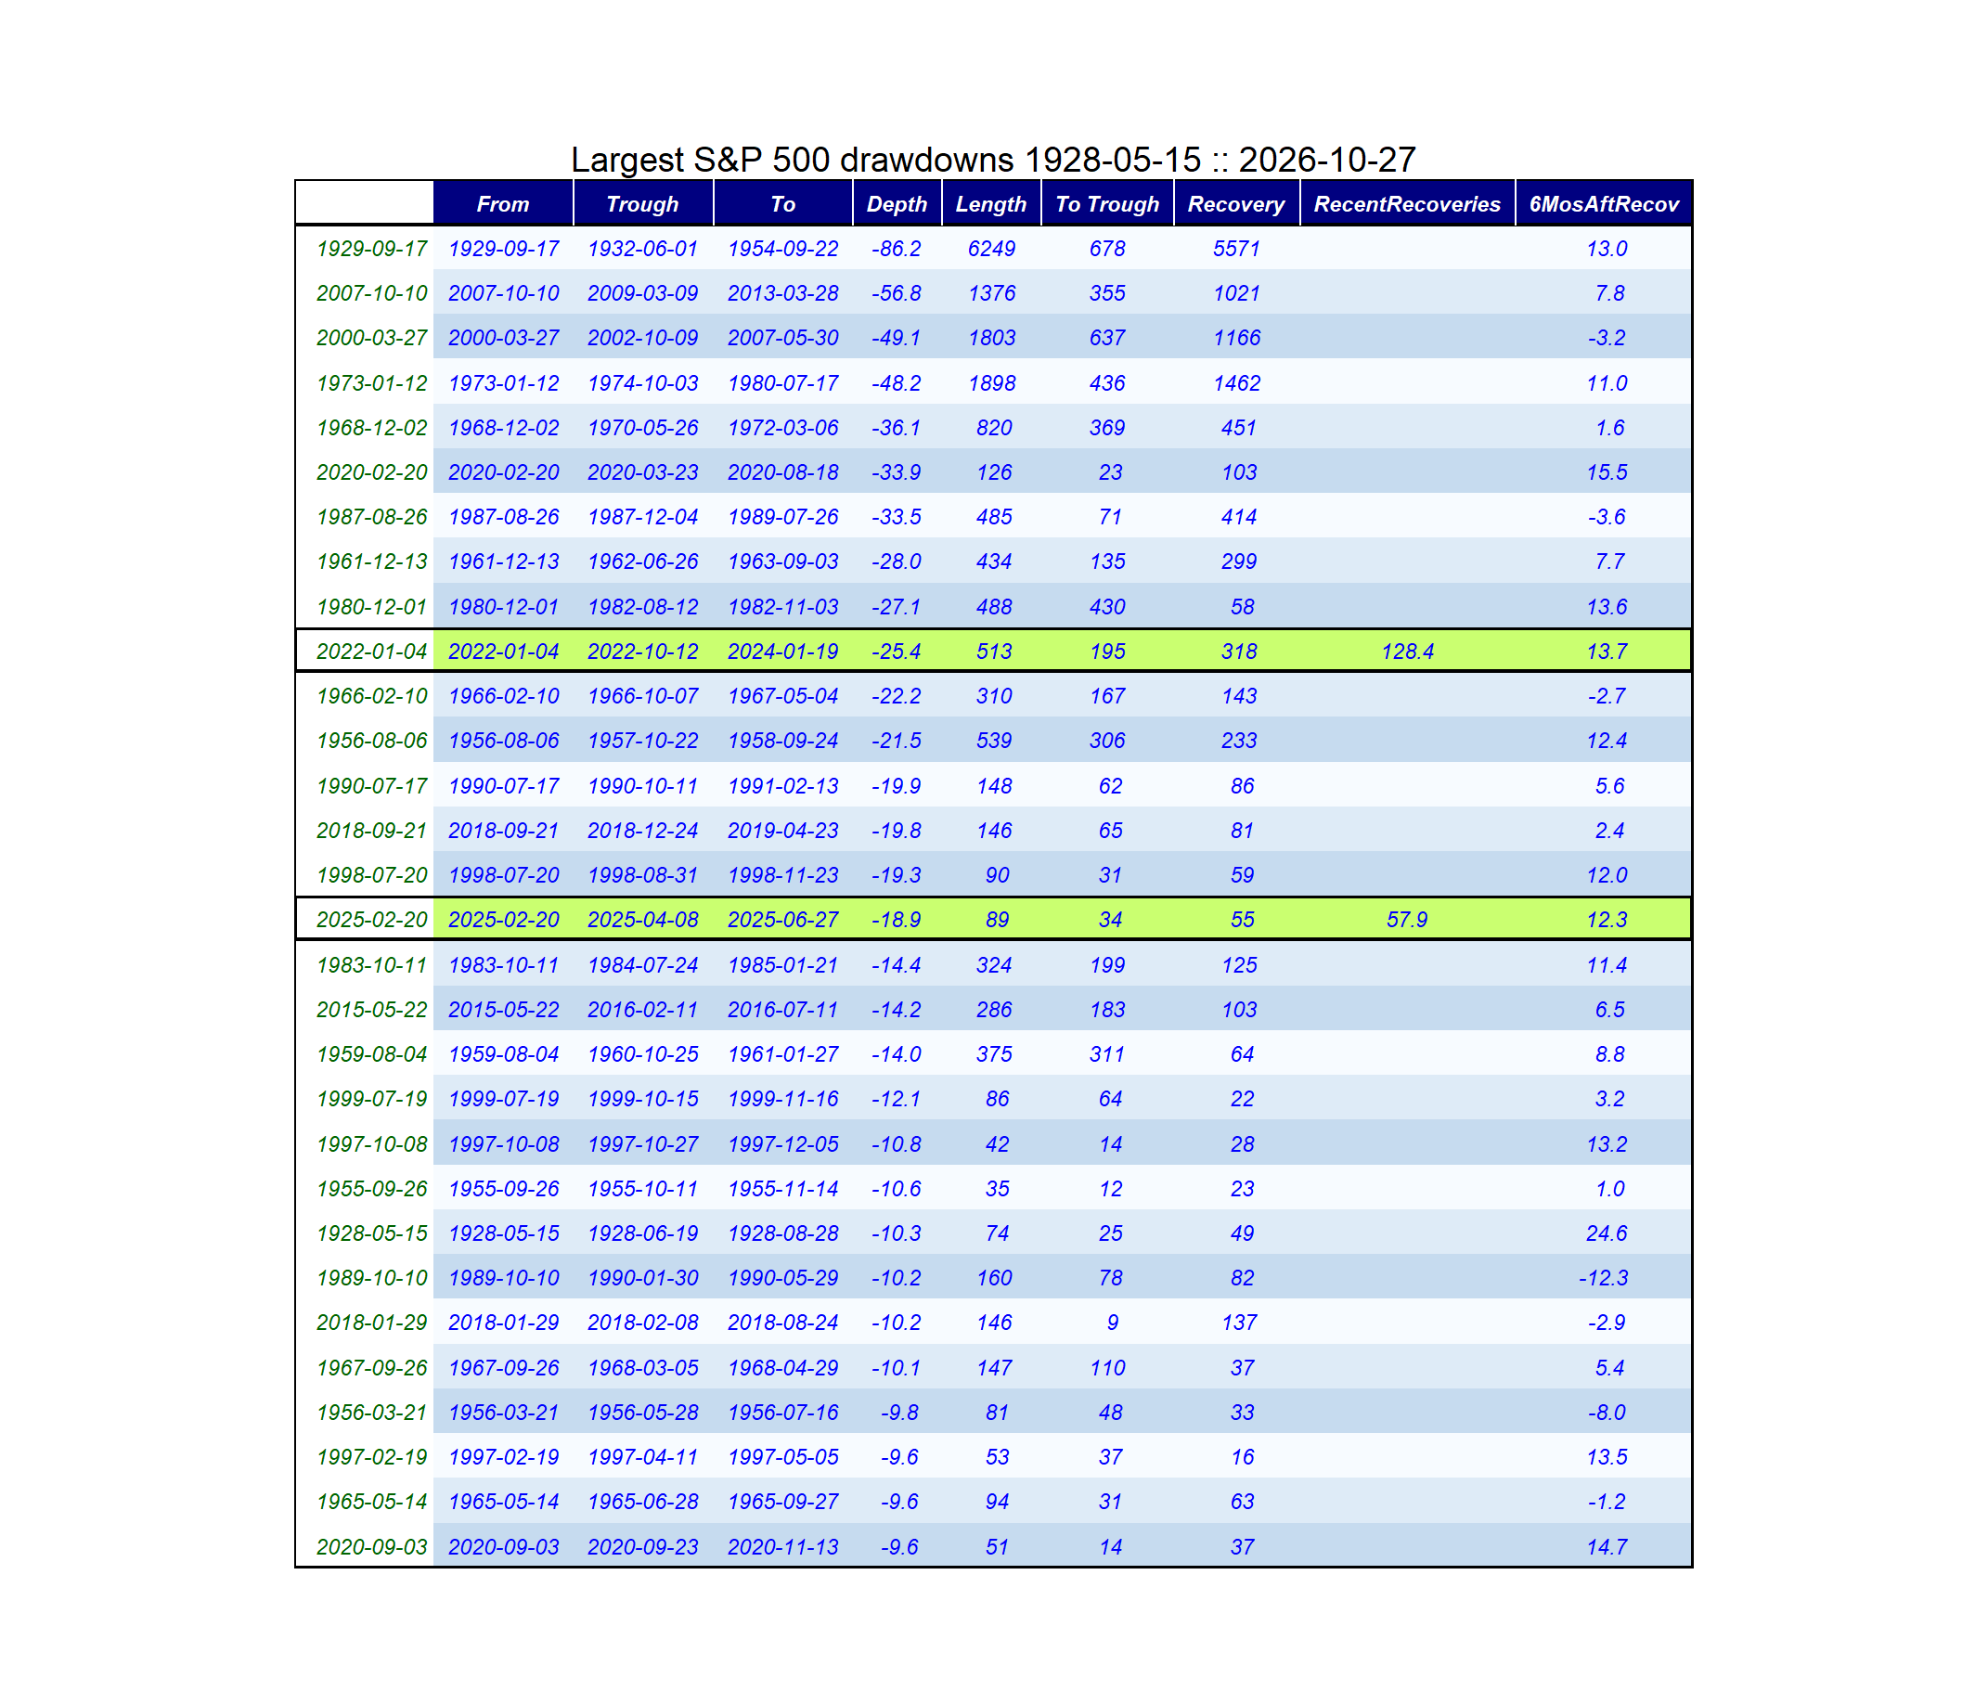
Task: Click the trough date 2020-03-23
Action: click(x=643, y=473)
